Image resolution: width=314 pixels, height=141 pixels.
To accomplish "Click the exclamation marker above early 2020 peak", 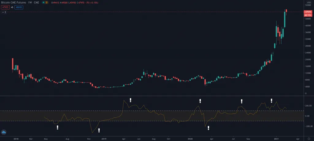I will coord(200,101).
